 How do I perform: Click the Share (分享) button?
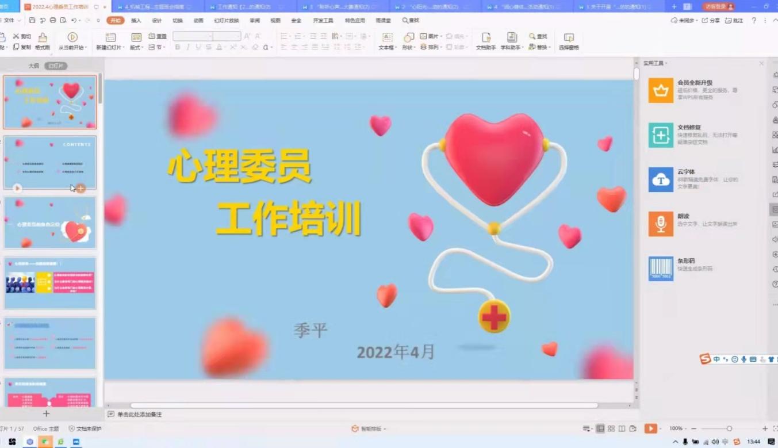pos(711,21)
